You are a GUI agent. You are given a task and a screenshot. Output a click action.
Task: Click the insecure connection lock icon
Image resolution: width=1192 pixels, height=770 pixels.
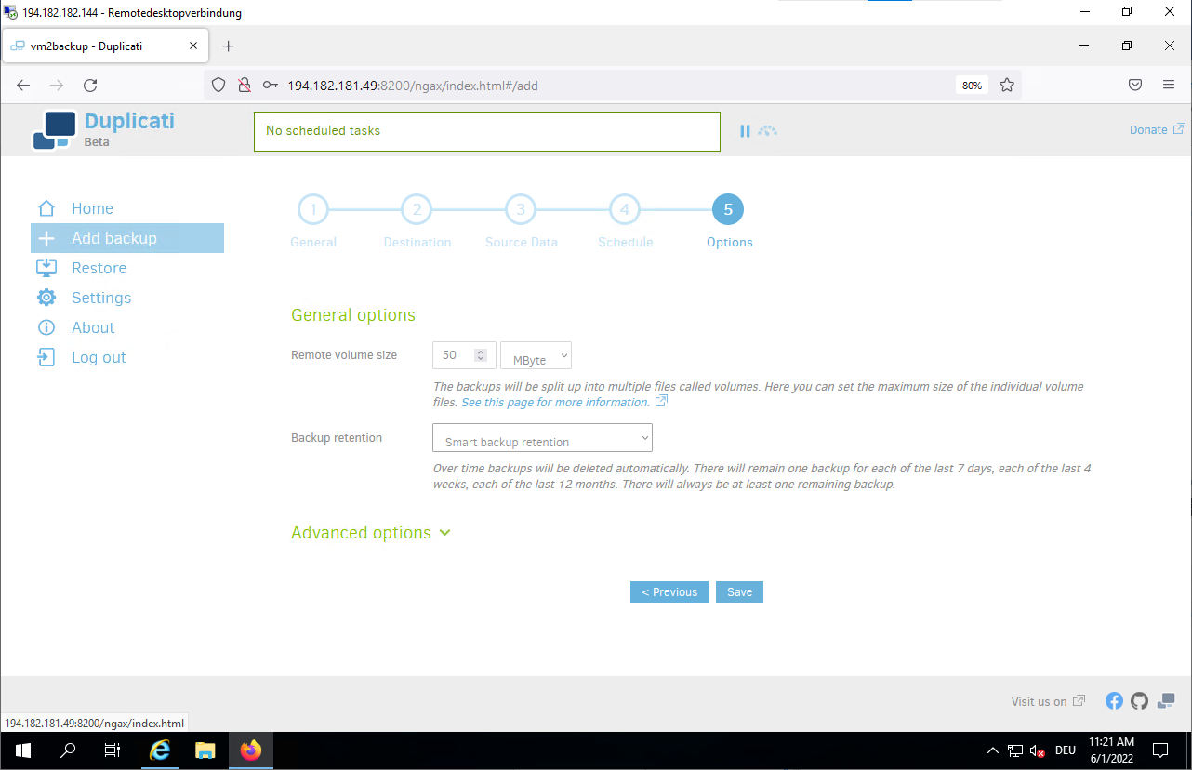point(245,85)
